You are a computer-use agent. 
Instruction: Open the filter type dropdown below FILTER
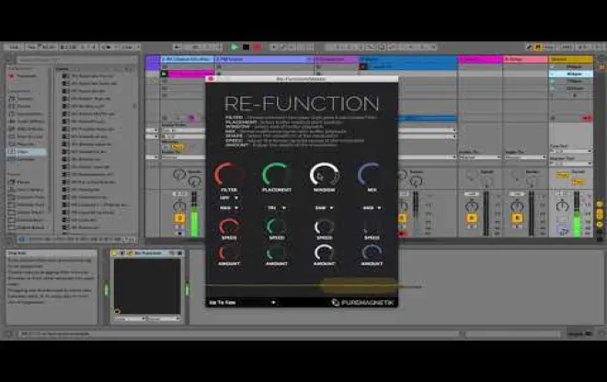pos(229,198)
